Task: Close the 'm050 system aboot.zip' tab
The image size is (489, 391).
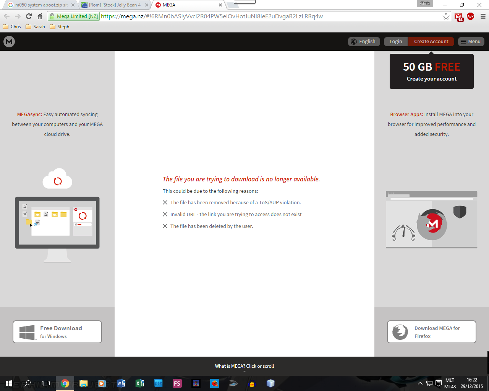Action: point(73,5)
